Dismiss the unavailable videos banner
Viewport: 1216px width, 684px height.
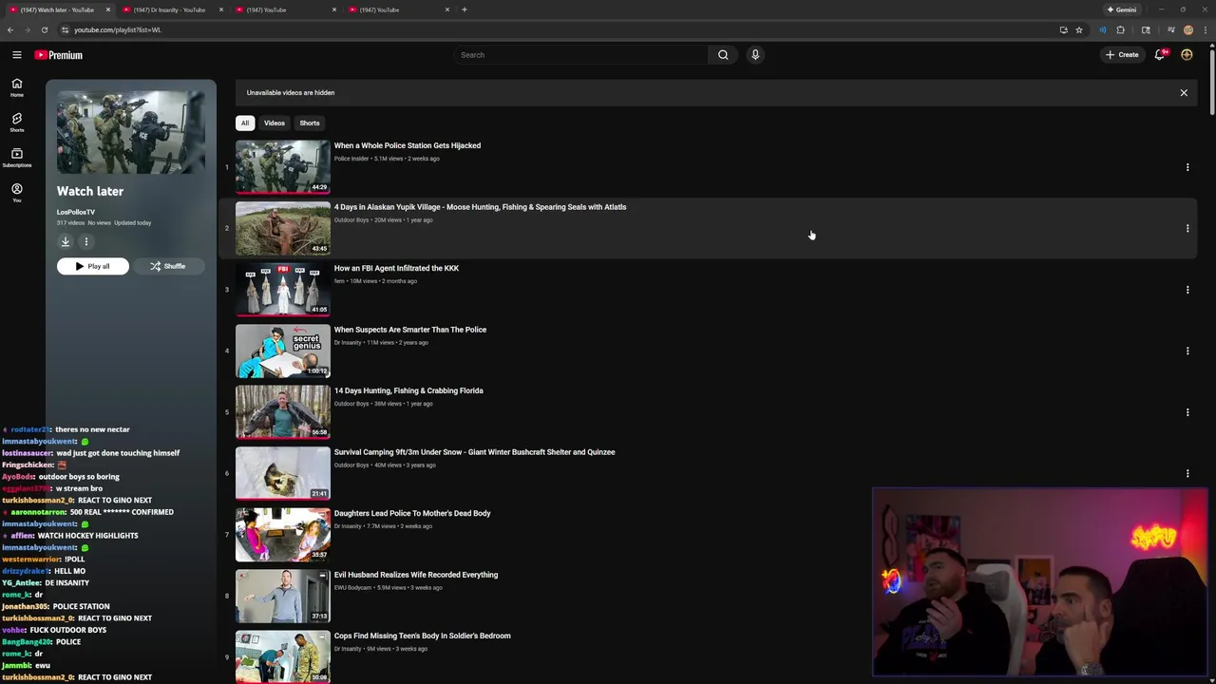click(x=1184, y=93)
